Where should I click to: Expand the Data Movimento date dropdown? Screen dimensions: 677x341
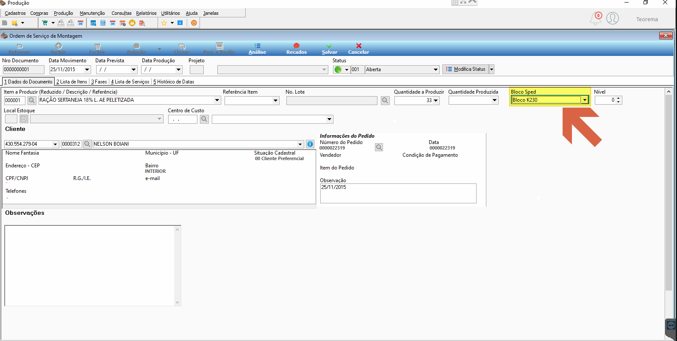87,69
